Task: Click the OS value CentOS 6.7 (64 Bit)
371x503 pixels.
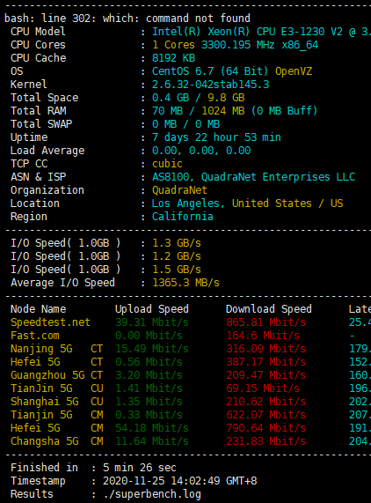Action: coord(210,70)
